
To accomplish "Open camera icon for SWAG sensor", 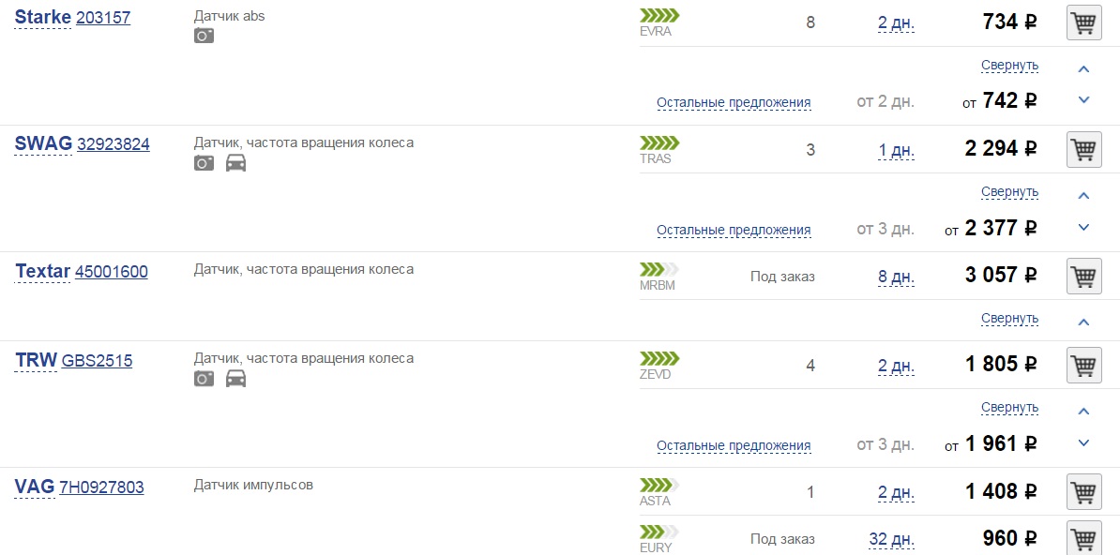I will point(204,163).
